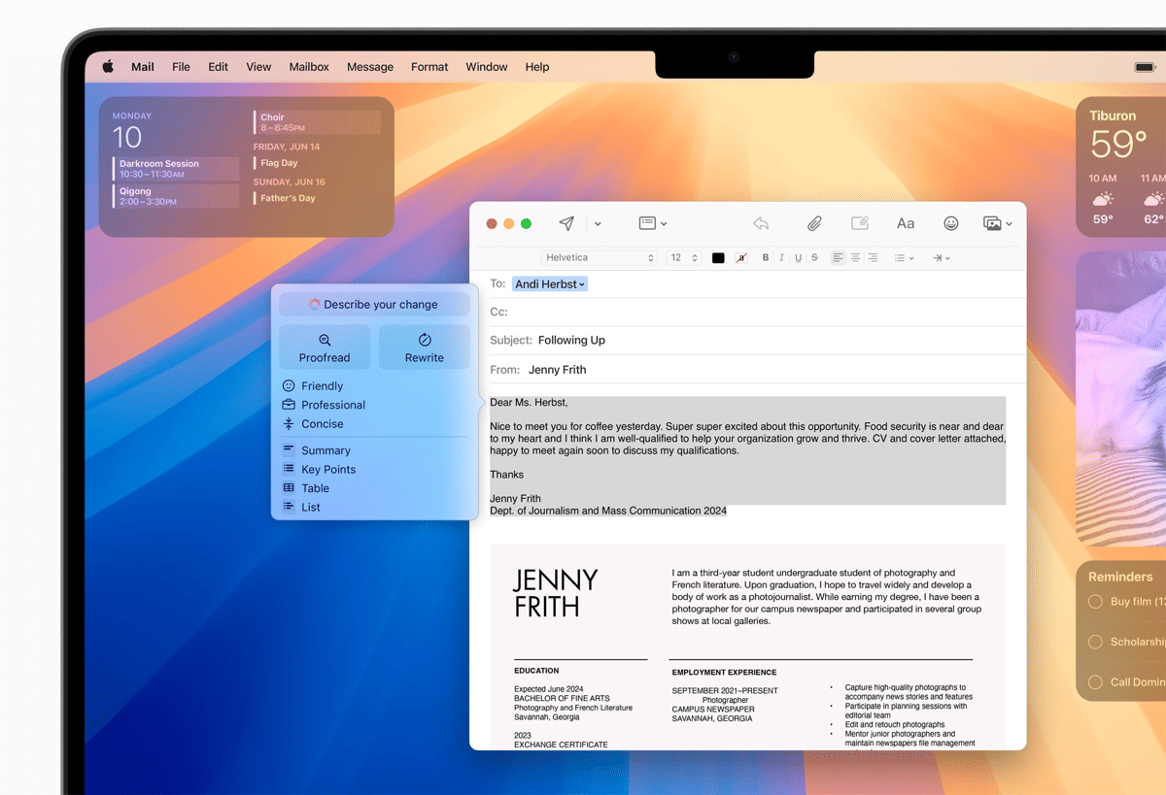Click the Rewrite button
This screenshot has height=795, width=1166.
(424, 347)
